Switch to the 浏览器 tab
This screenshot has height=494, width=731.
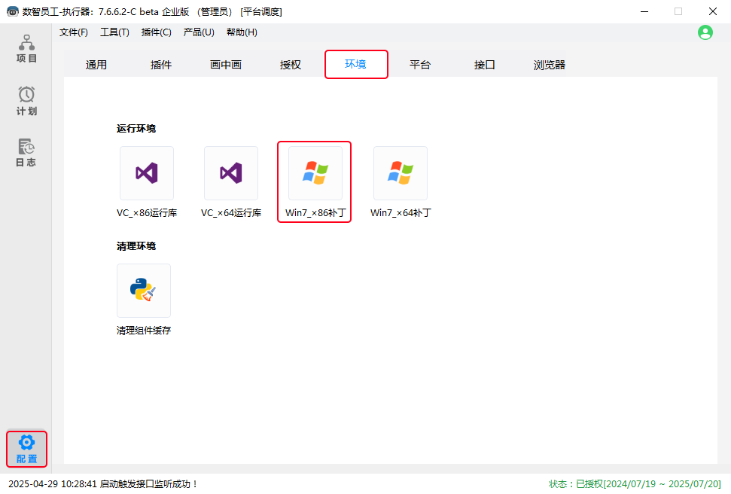pyautogui.click(x=550, y=65)
